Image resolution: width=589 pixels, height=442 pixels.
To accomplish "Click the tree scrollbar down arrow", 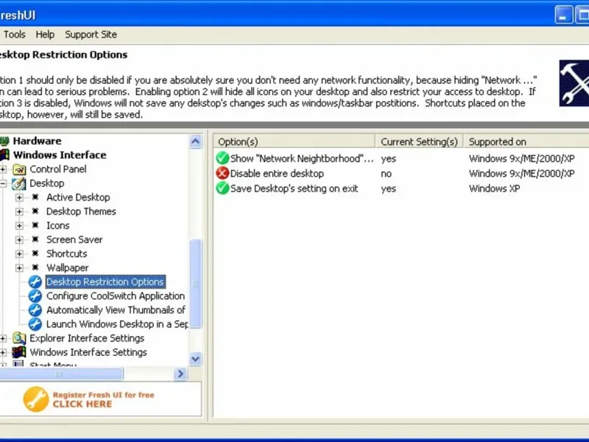I will [195, 359].
